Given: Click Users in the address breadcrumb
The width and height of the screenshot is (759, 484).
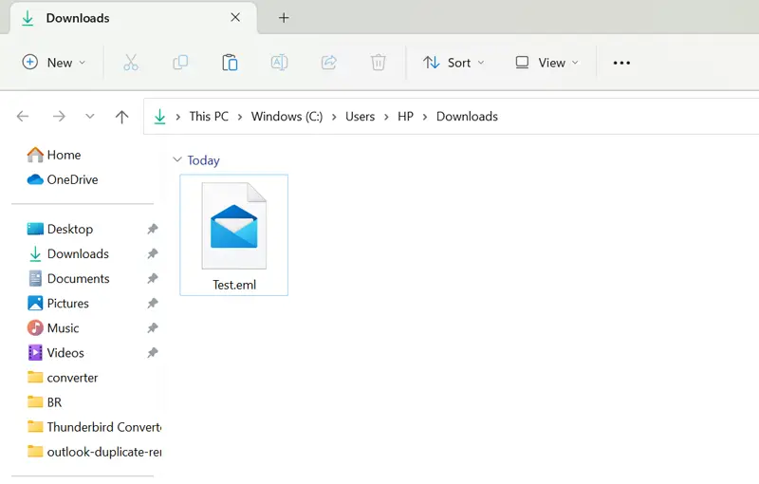Looking at the screenshot, I should coord(360,117).
